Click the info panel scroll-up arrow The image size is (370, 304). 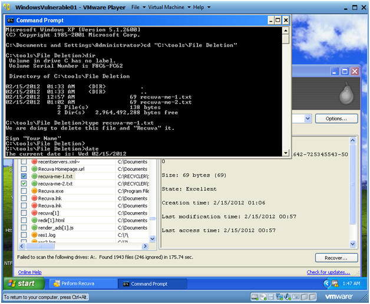point(352,140)
